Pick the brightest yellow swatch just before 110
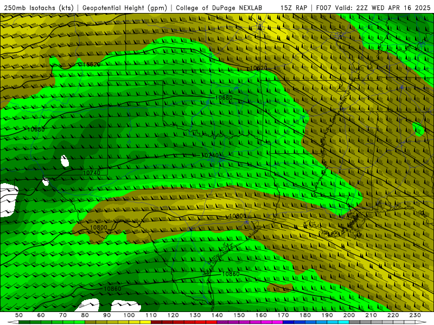The image size is (434, 325). pyautogui.click(x=145, y=322)
